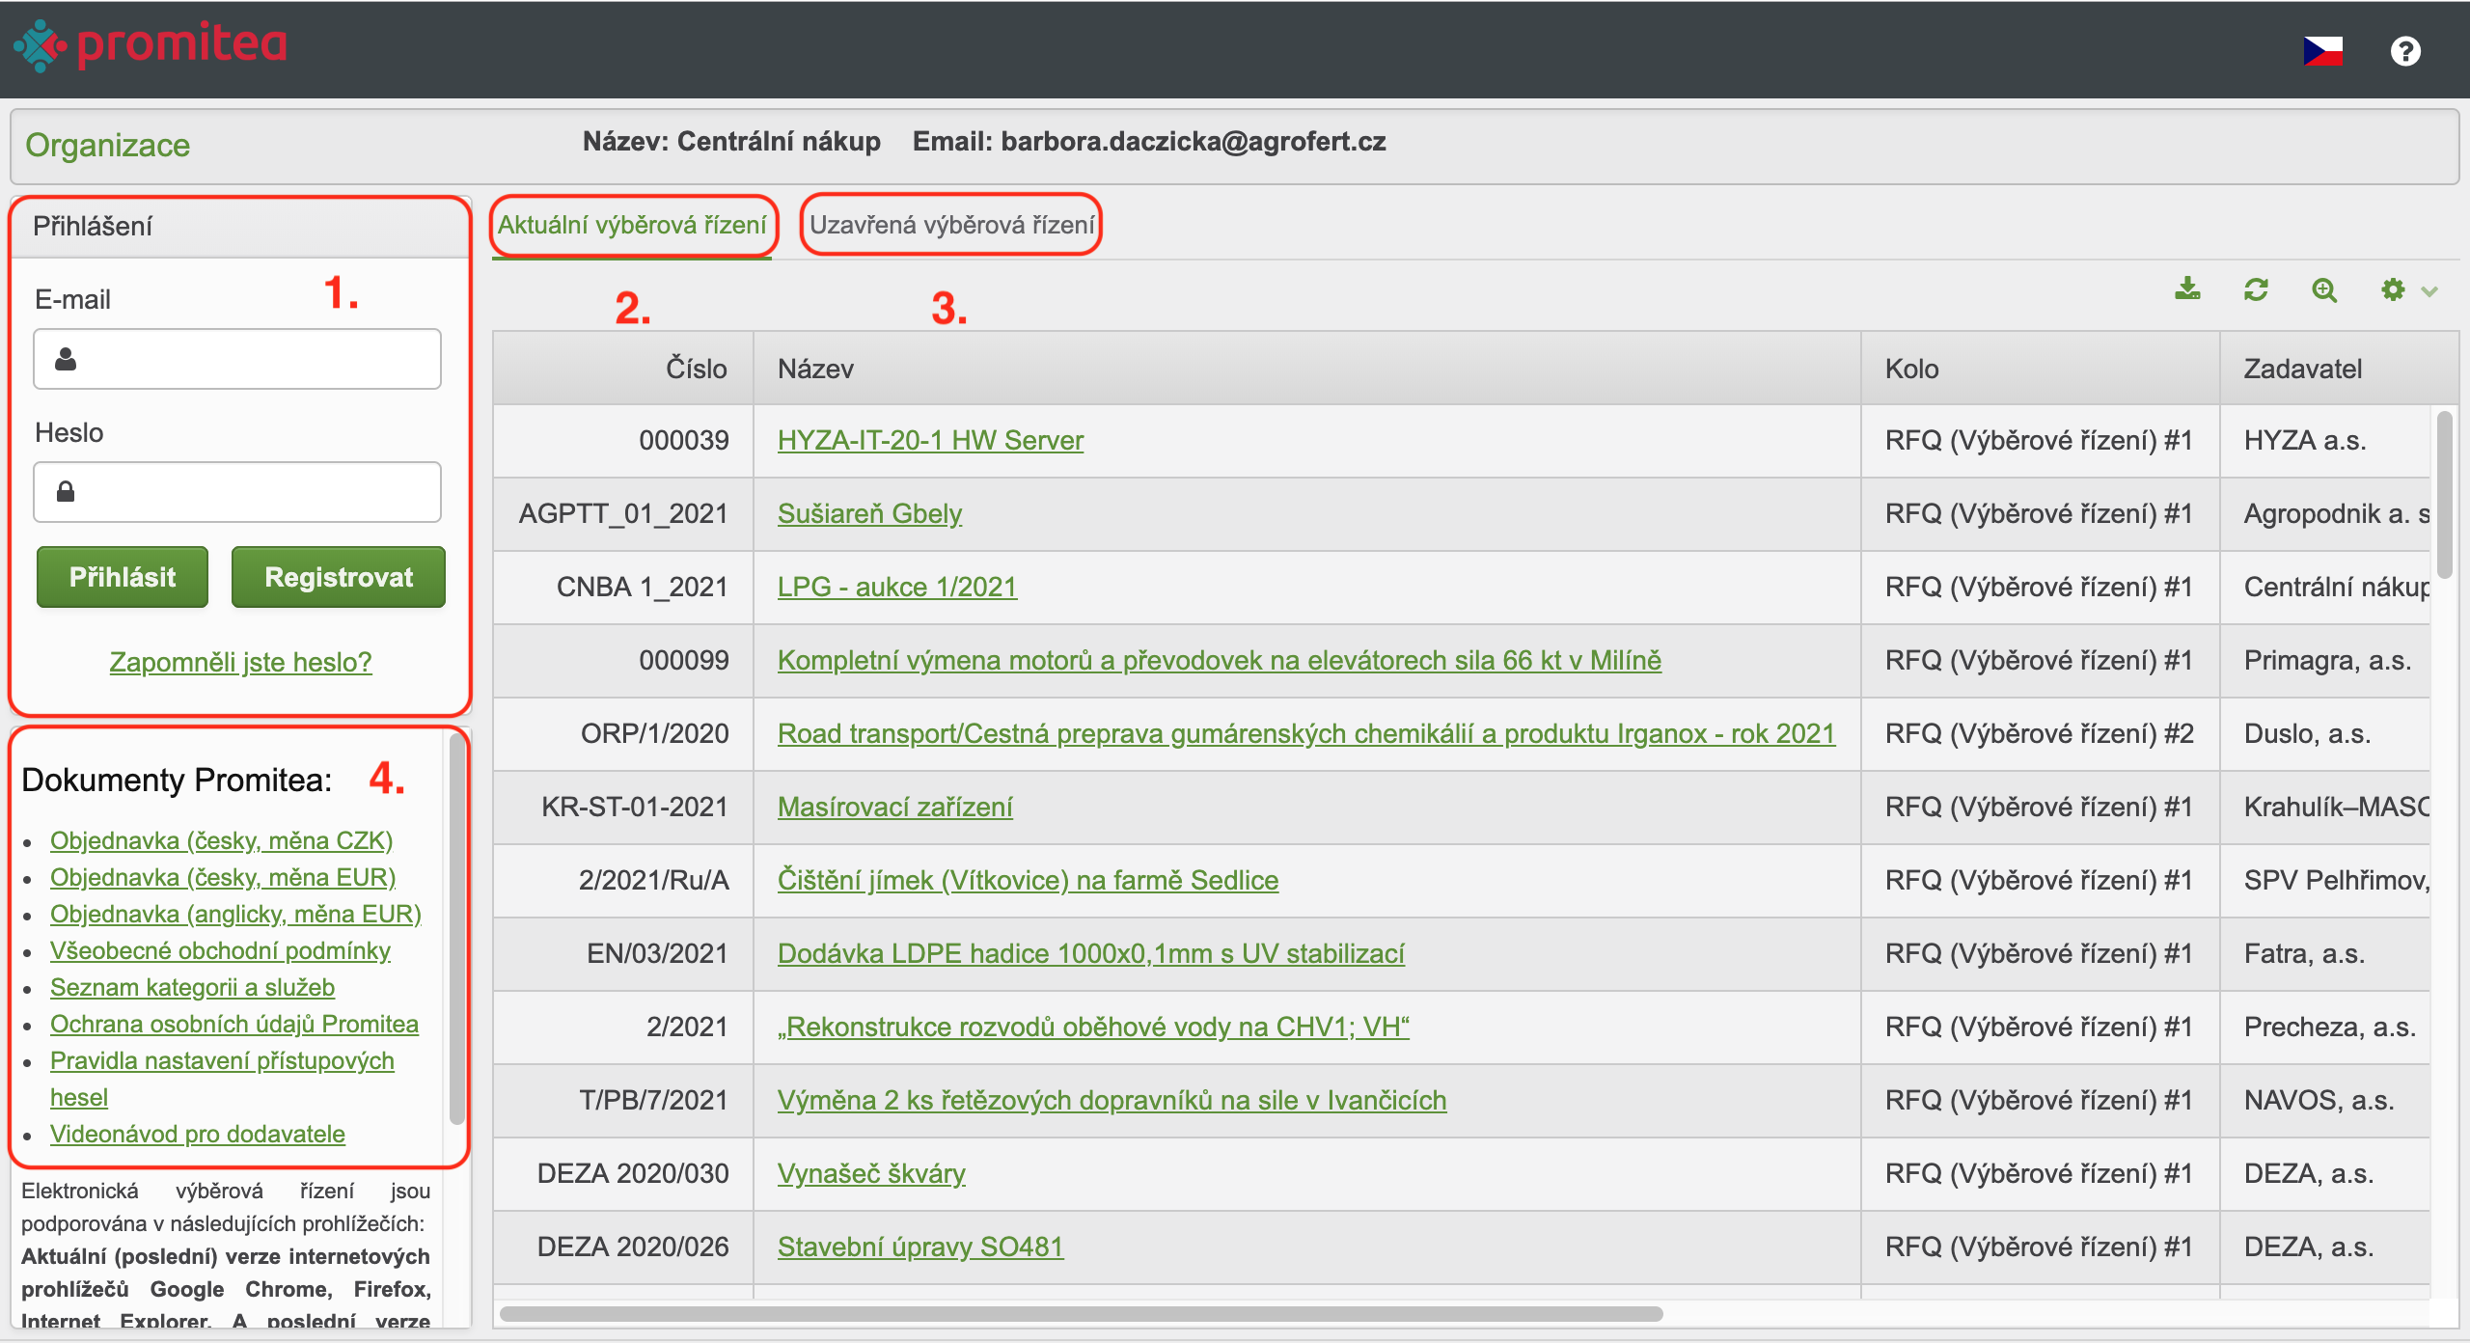Open Objednavka (česky, měna CZK) document
The width and height of the screenshot is (2470, 1343).
tap(222, 840)
